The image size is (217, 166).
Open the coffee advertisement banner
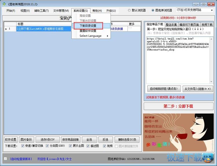[179, 132]
